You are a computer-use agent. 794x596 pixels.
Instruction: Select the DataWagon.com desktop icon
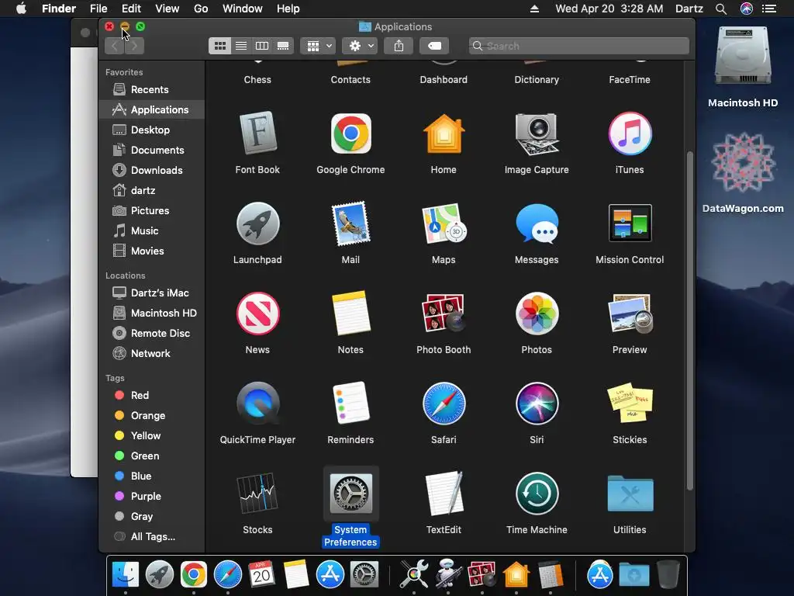point(743,162)
